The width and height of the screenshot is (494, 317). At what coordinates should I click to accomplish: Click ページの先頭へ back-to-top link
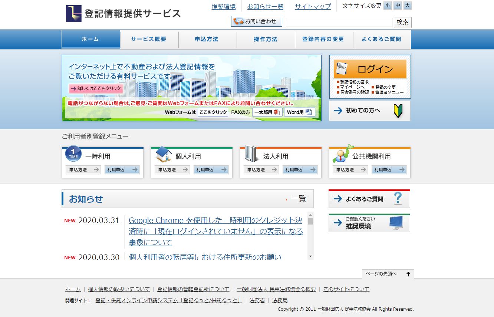[x=388, y=274]
